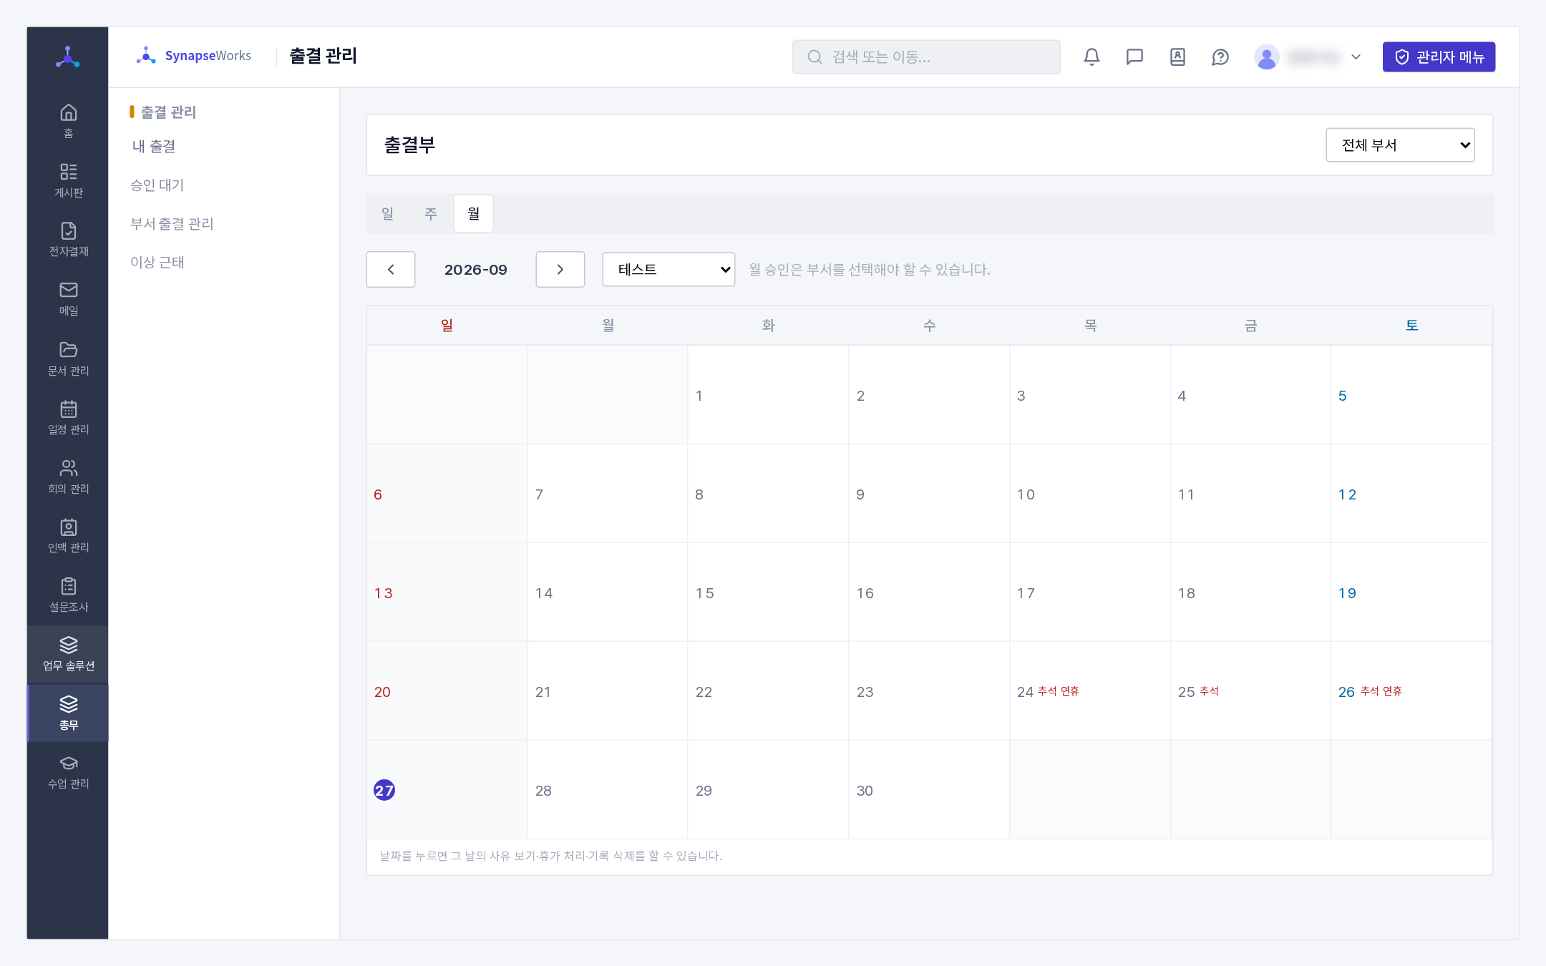Select date 3 in the calendar

coord(1090,395)
